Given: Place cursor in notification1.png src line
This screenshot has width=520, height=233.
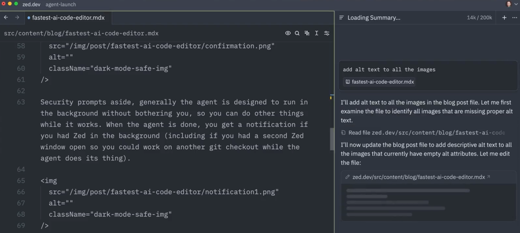Looking at the screenshot, I should (164, 192).
